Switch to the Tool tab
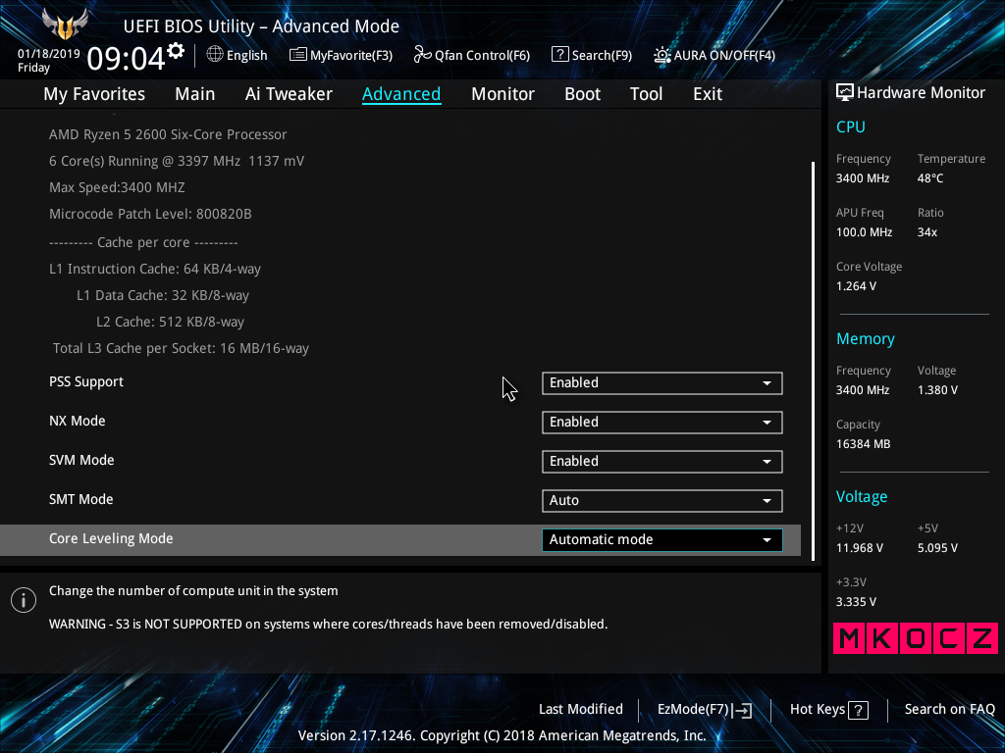This screenshot has height=753, width=1005. pos(646,94)
